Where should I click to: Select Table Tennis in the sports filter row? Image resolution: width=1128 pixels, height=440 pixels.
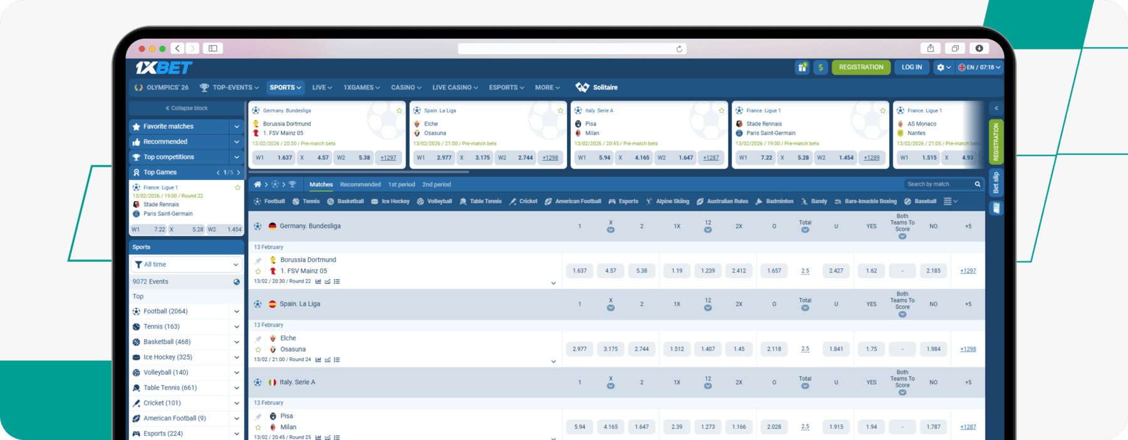480,201
